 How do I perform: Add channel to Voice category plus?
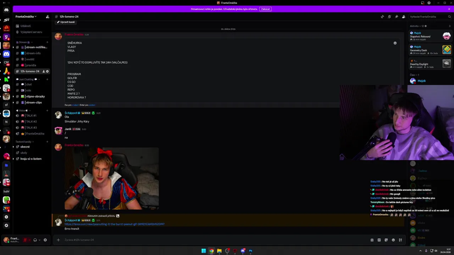(47, 110)
